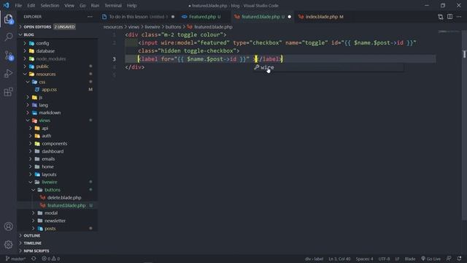Click the livewire breadcrumb segment
The height and width of the screenshot is (263, 467).
coord(153,27)
